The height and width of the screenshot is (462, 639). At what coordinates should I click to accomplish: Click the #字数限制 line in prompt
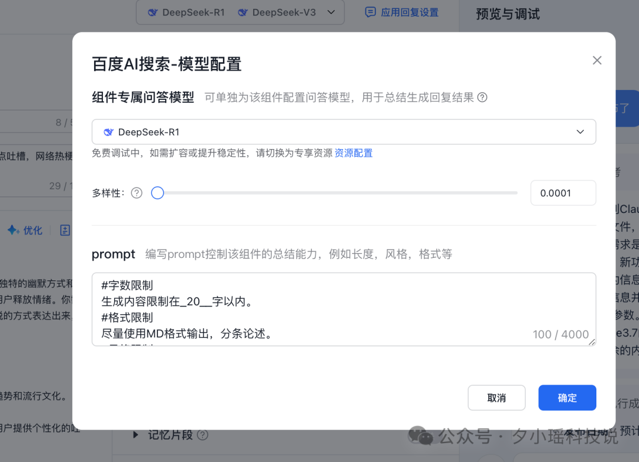(127, 285)
